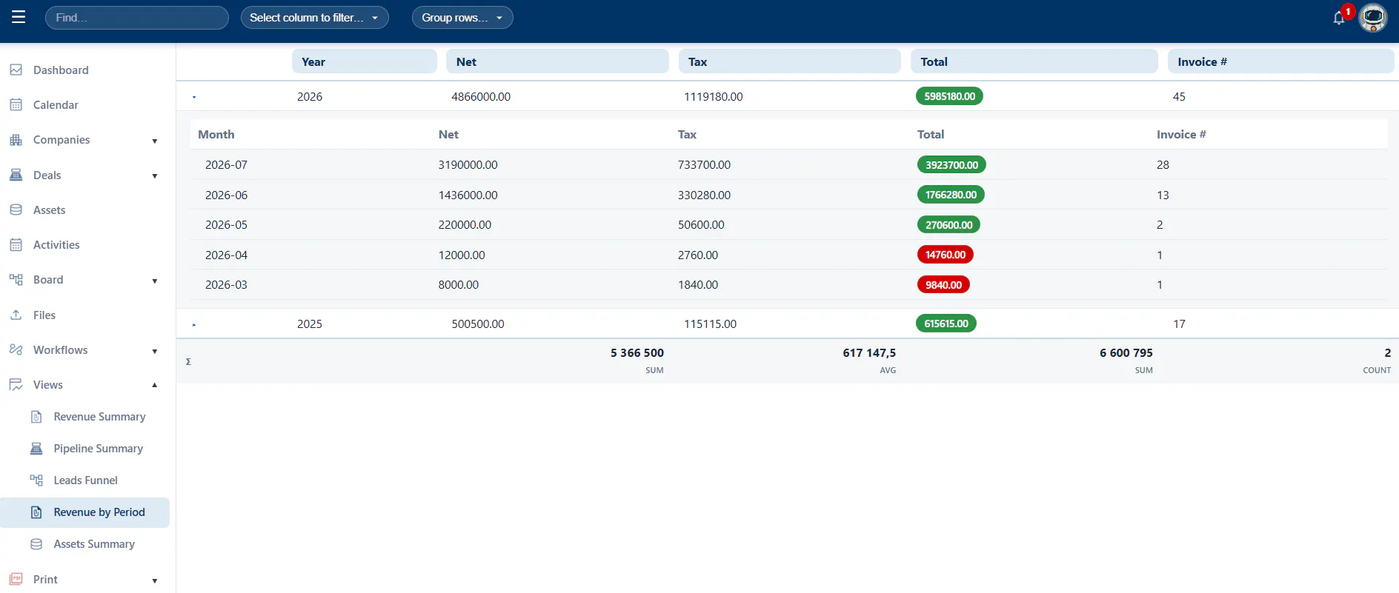Sort by the top Net column header
This screenshot has width=1399, height=593.
tap(557, 61)
